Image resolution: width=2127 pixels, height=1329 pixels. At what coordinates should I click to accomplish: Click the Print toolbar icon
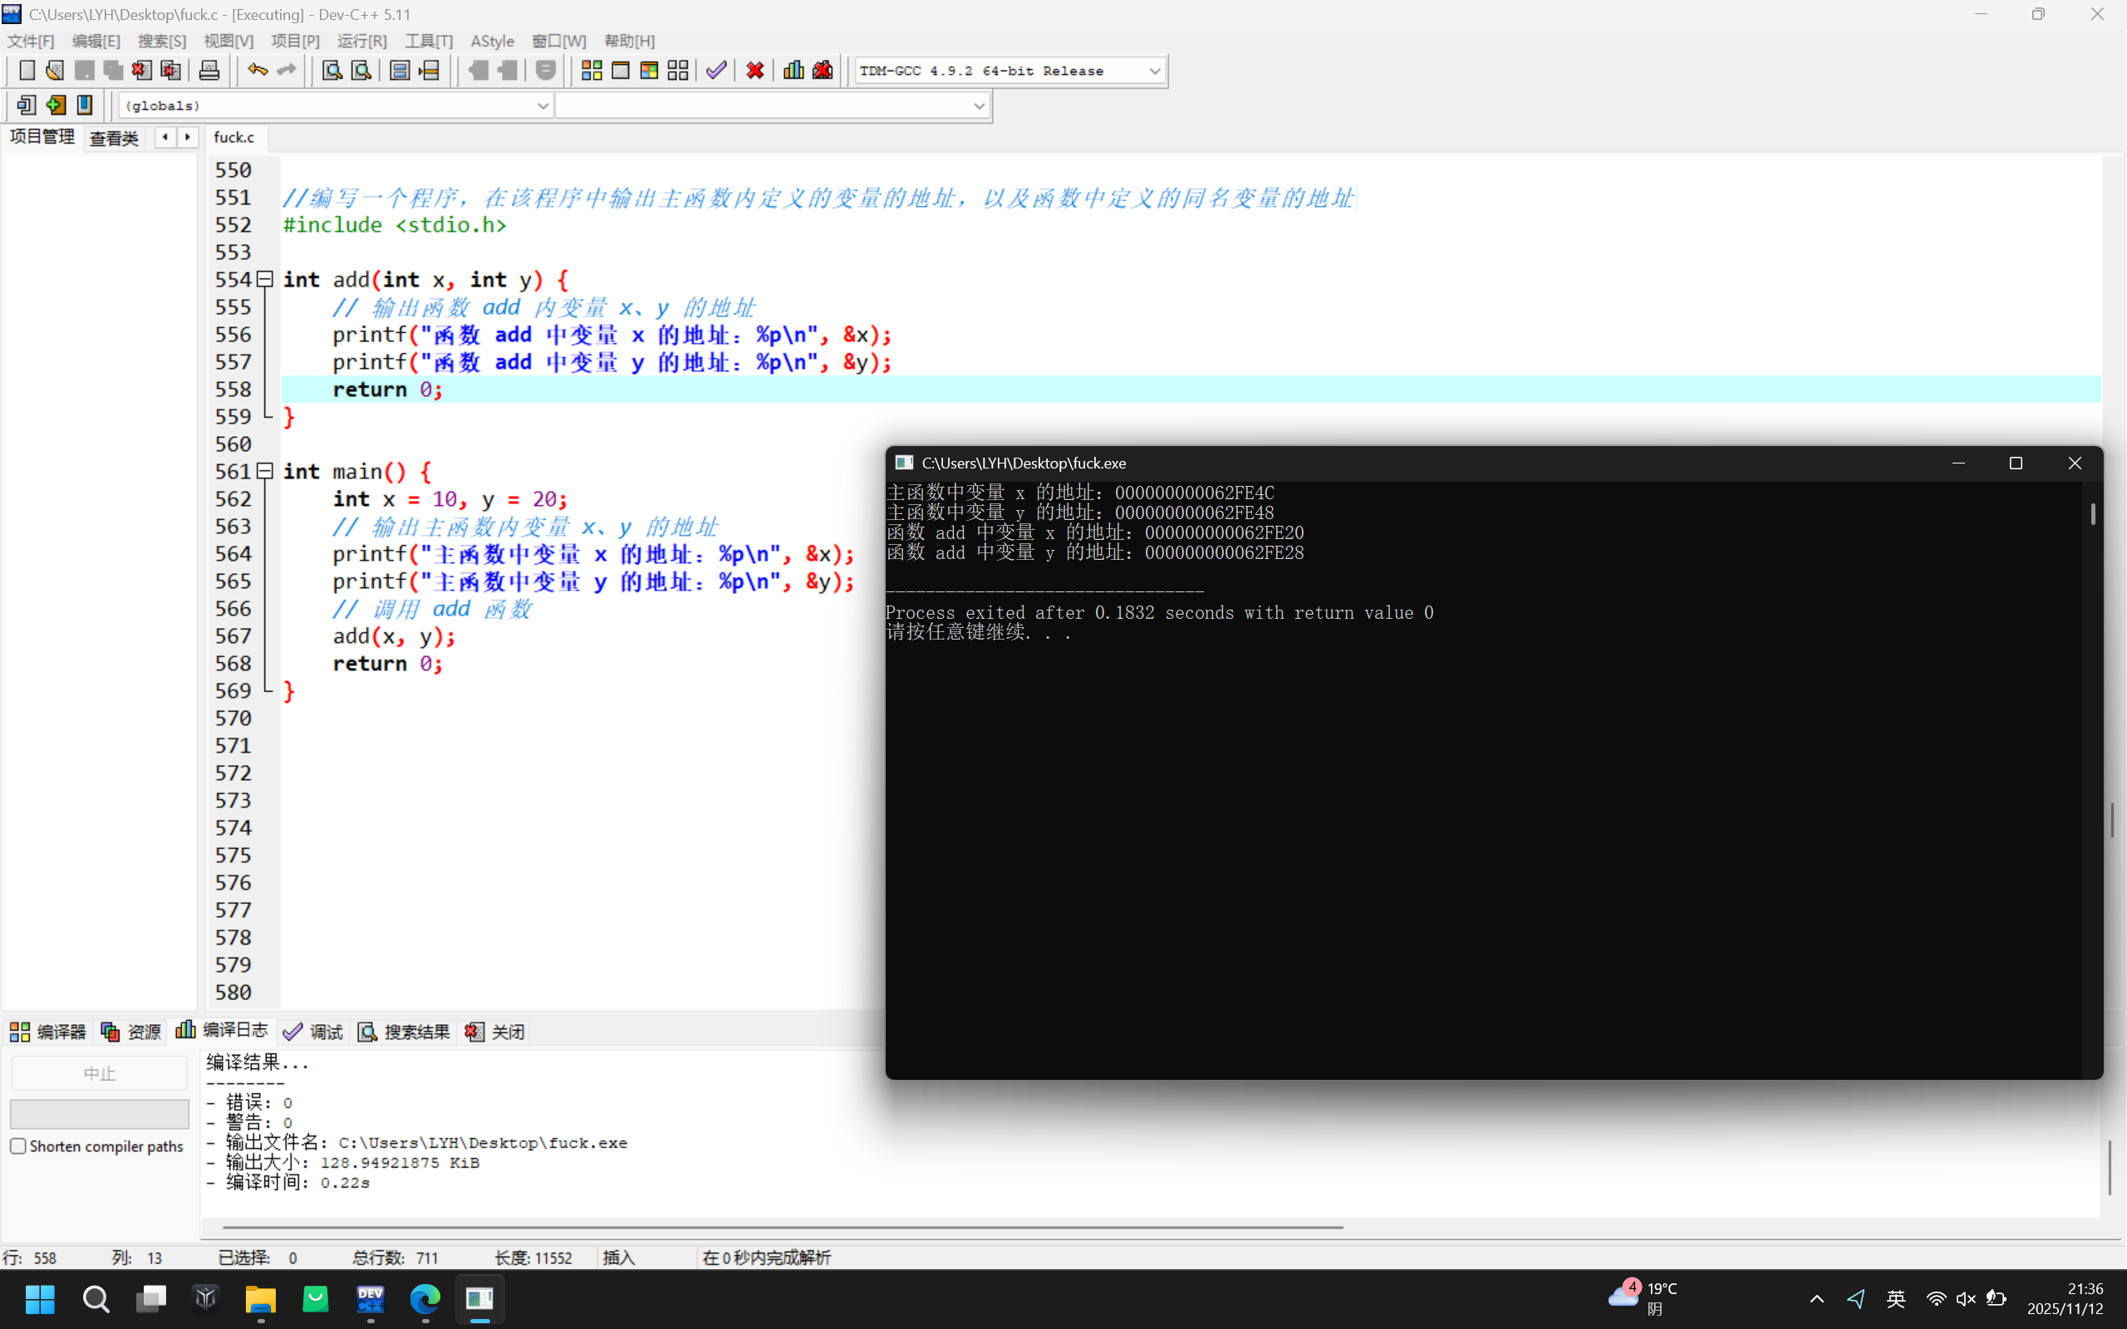pyautogui.click(x=209, y=71)
